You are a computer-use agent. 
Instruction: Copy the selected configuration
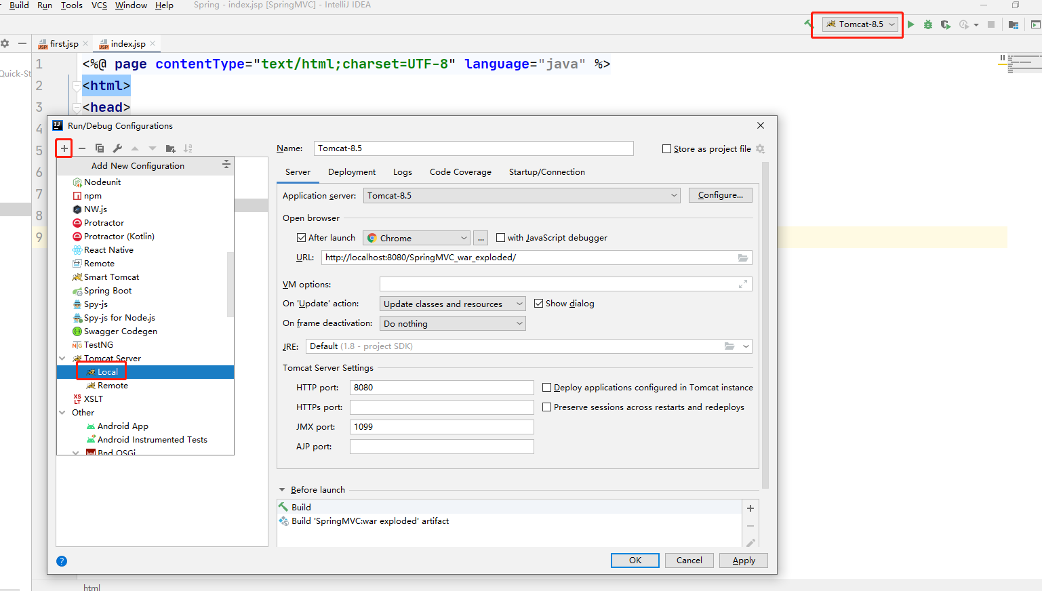(100, 148)
